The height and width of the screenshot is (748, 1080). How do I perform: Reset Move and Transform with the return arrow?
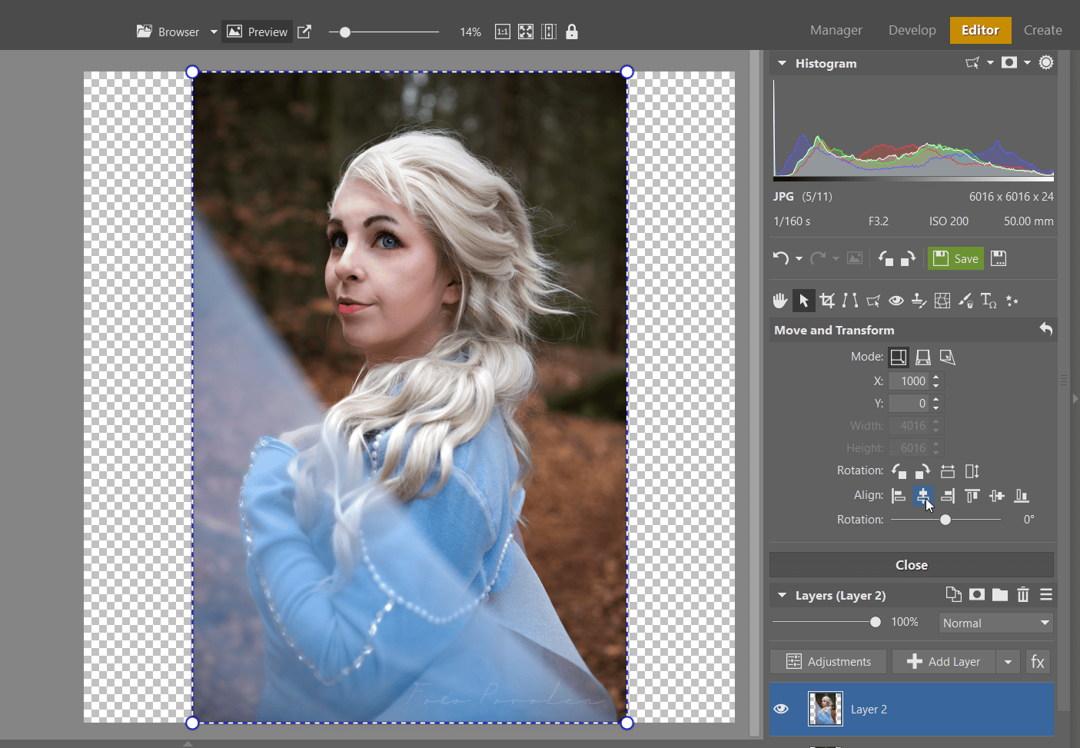[x=1045, y=329]
